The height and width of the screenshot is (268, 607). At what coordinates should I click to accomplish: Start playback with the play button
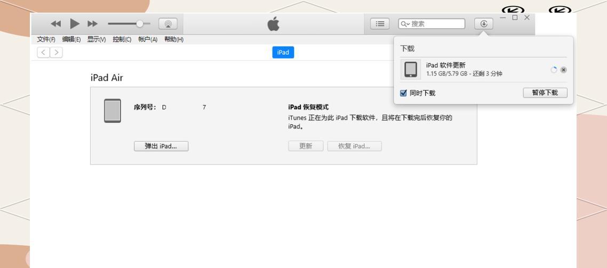coord(74,23)
